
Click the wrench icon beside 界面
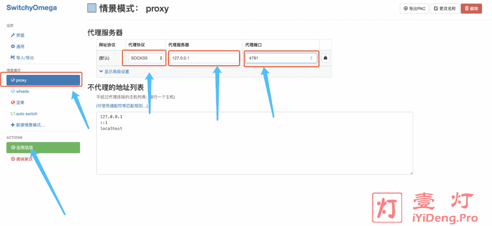(13, 36)
